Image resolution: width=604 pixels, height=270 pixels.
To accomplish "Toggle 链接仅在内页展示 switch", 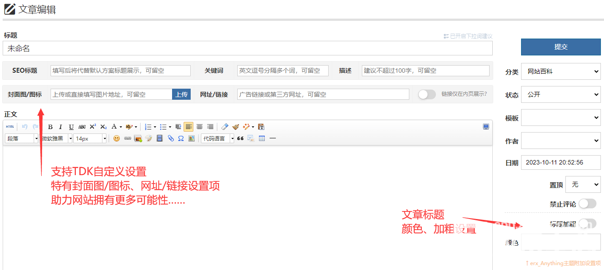I will click(427, 94).
